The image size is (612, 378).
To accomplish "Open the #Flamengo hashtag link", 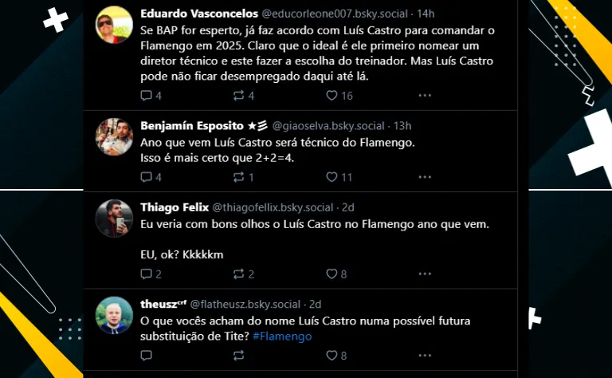I will point(282,336).
